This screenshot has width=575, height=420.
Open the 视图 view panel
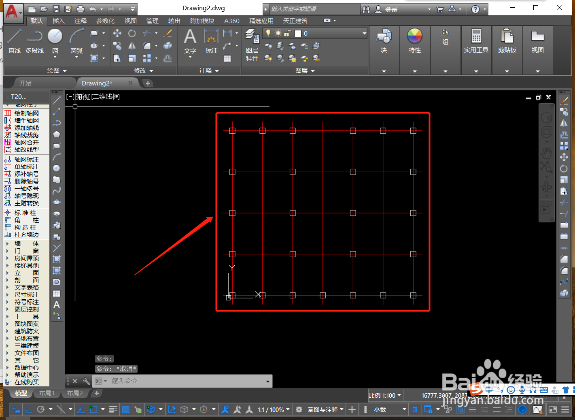click(x=537, y=41)
